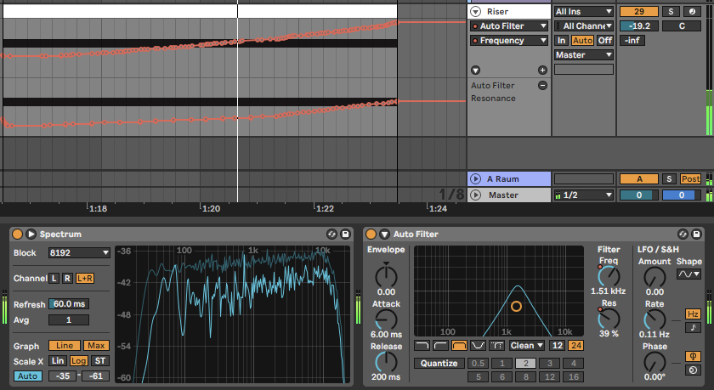Choose Max graph mode in Spectrum

tap(96, 346)
